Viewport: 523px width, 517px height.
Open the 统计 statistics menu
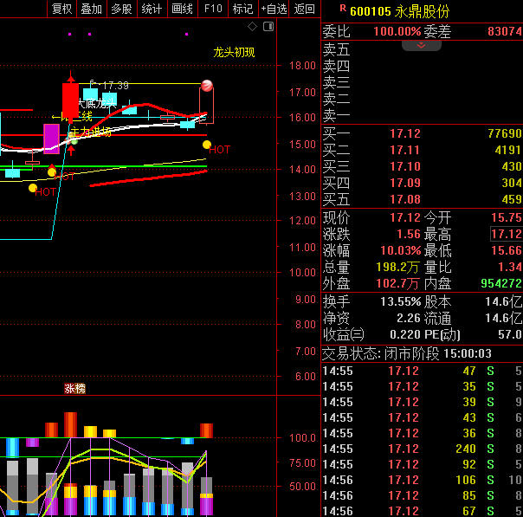pyautogui.click(x=152, y=9)
